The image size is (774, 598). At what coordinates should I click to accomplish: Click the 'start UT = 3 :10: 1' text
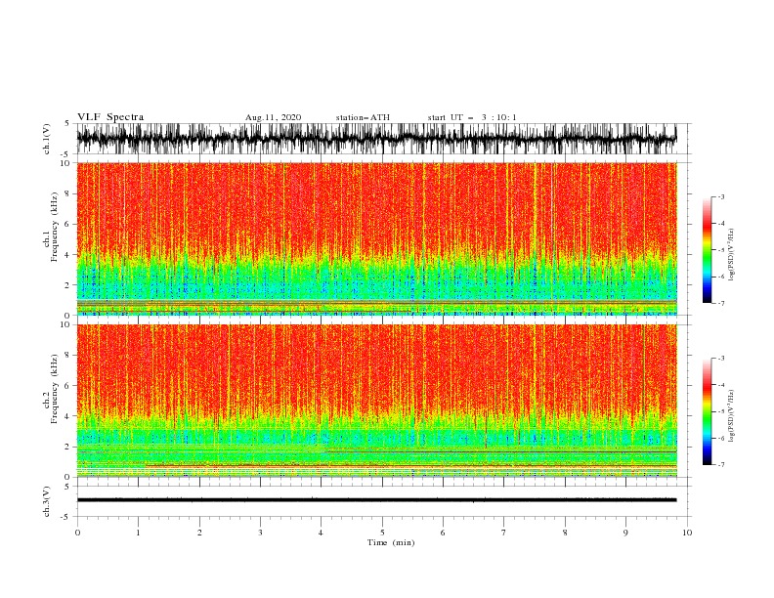pos(472,117)
